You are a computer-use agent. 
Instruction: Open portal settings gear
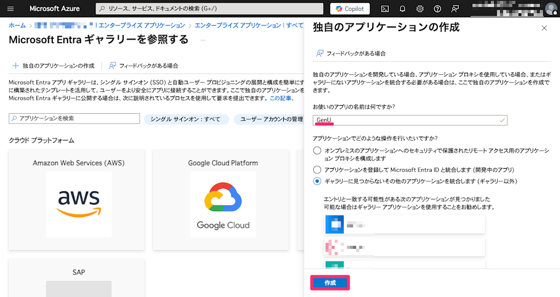click(420, 9)
